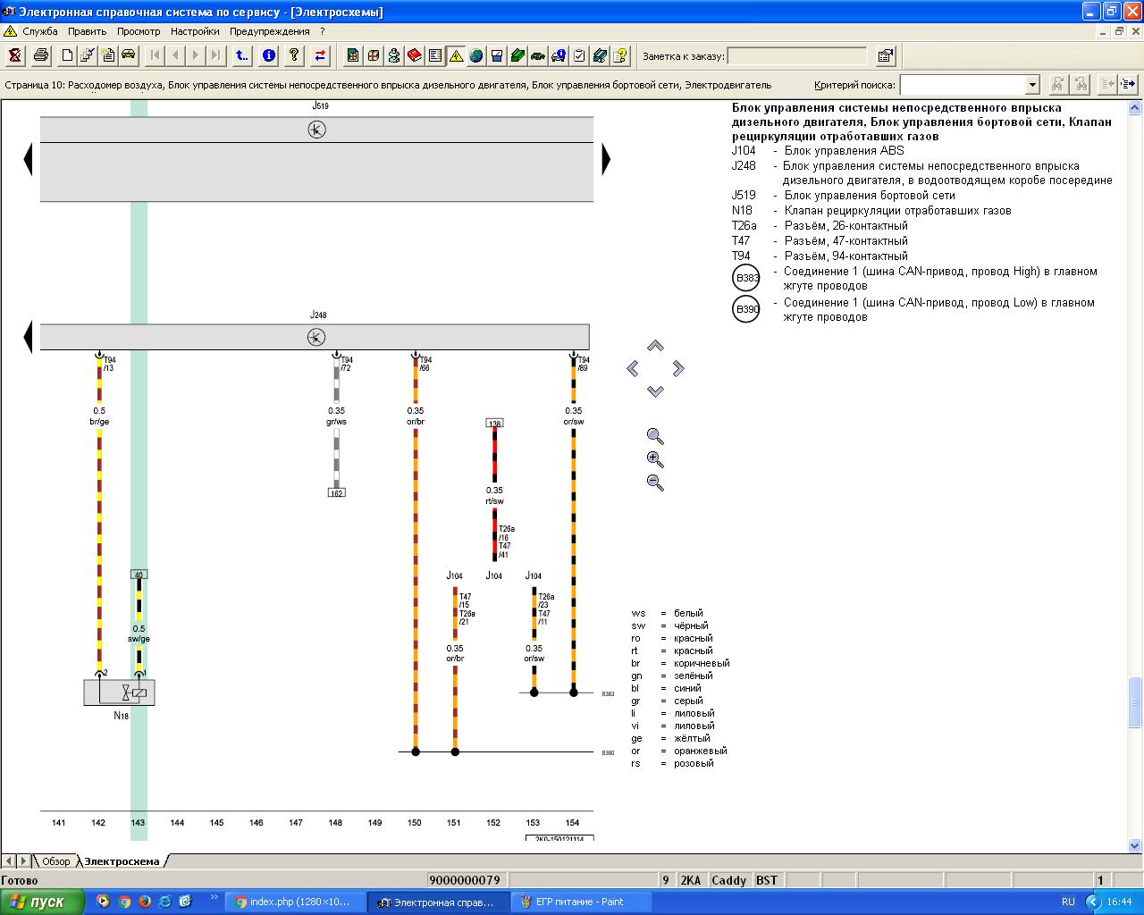Image resolution: width=1144 pixels, height=915 pixels.
Task: Click the blue info circle icon
Action: tap(268, 55)
